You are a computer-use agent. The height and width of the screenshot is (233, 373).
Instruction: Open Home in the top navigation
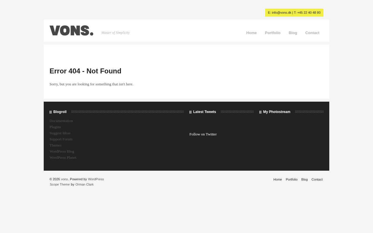point(251,33)
